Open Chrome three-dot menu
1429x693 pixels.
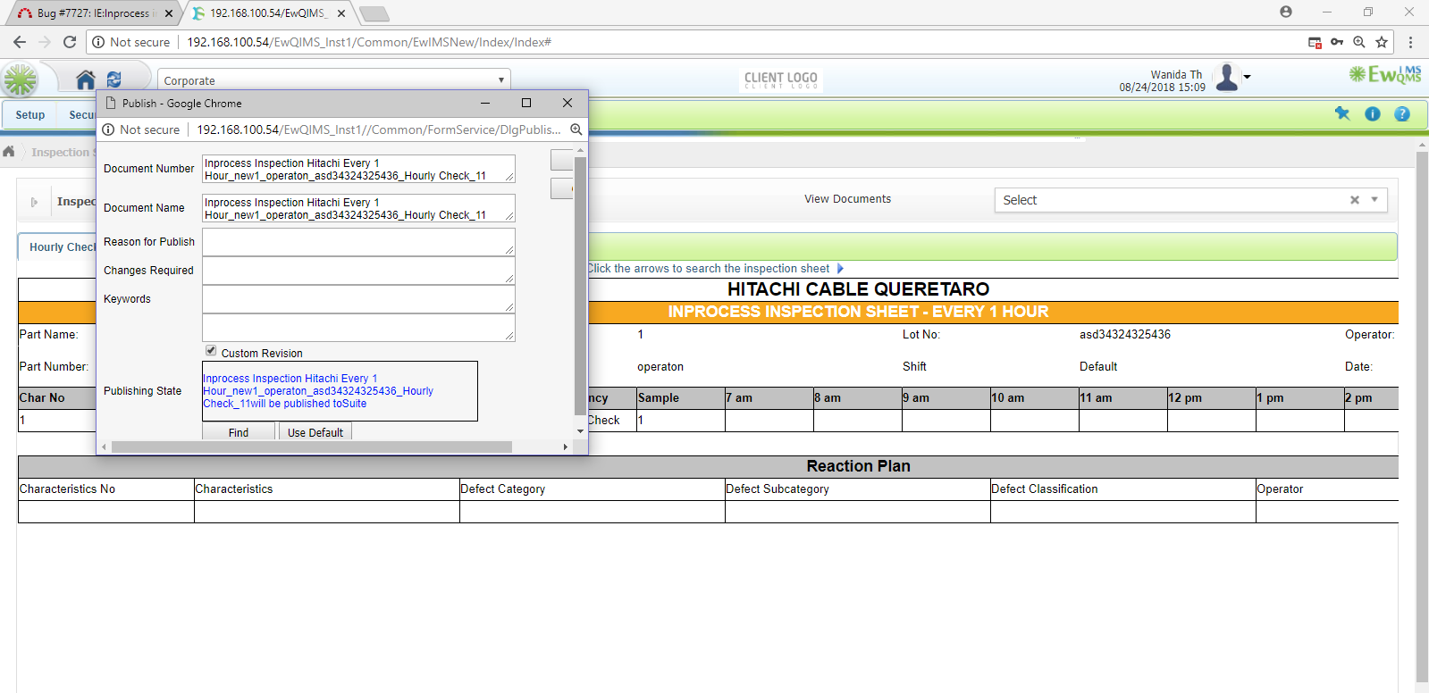(x=1410, y=42)
